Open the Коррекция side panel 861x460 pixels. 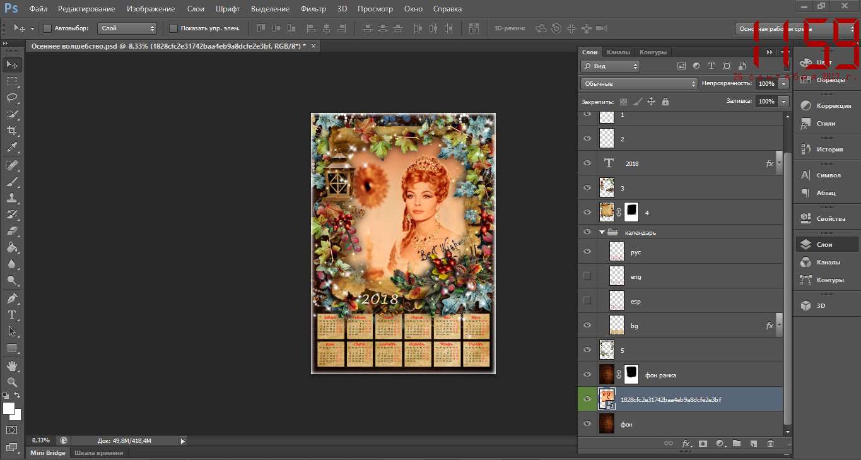(x=827, y=106)
